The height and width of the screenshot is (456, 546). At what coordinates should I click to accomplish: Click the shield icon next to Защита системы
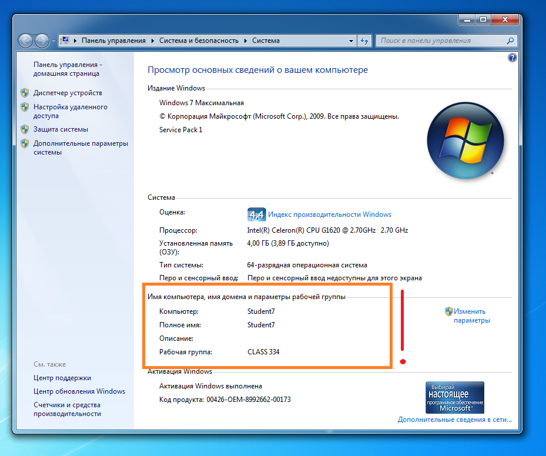pyautogui.click(x=24, y=129)
